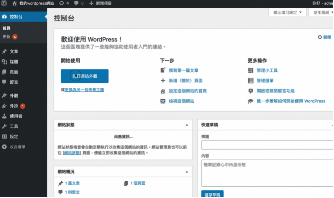Click the 外觀 paintbrush icon in sidebar

4,96
